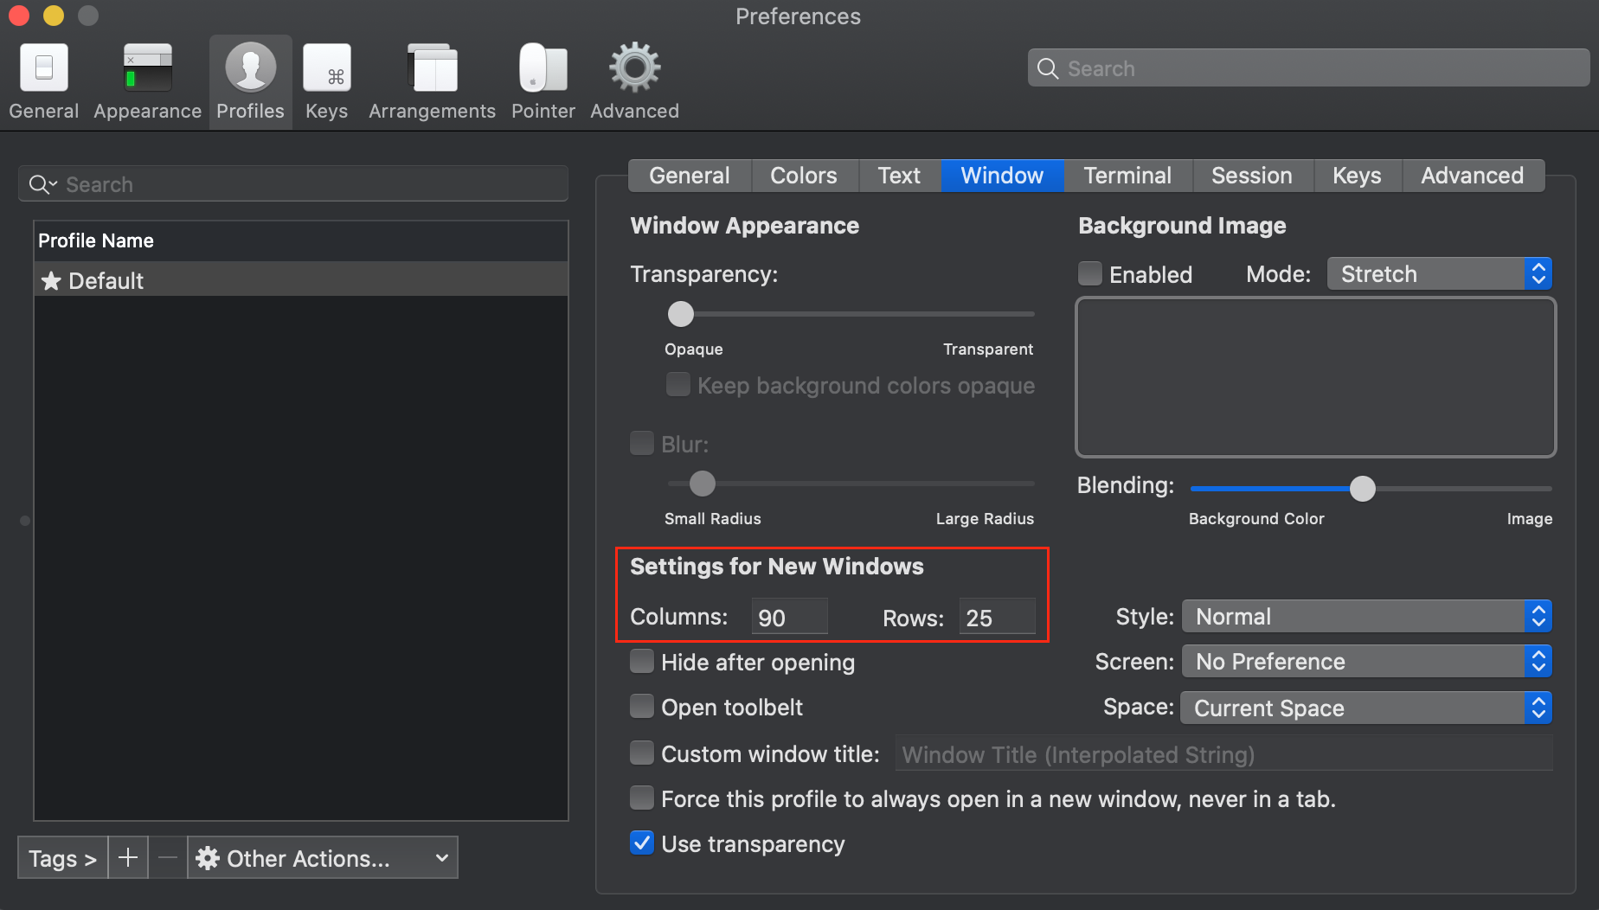Viewport: 1599px width, 910px height.
Task: Click the Tags > button
Action: coord(62,857)
